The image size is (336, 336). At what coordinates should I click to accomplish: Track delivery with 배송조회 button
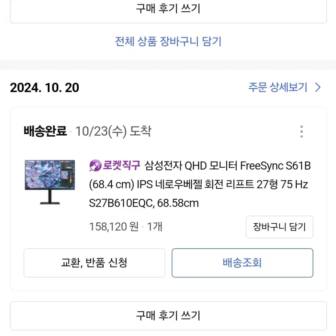coord(242,263)
